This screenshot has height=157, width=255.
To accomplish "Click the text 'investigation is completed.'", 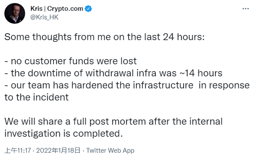I will pos(64,134).
